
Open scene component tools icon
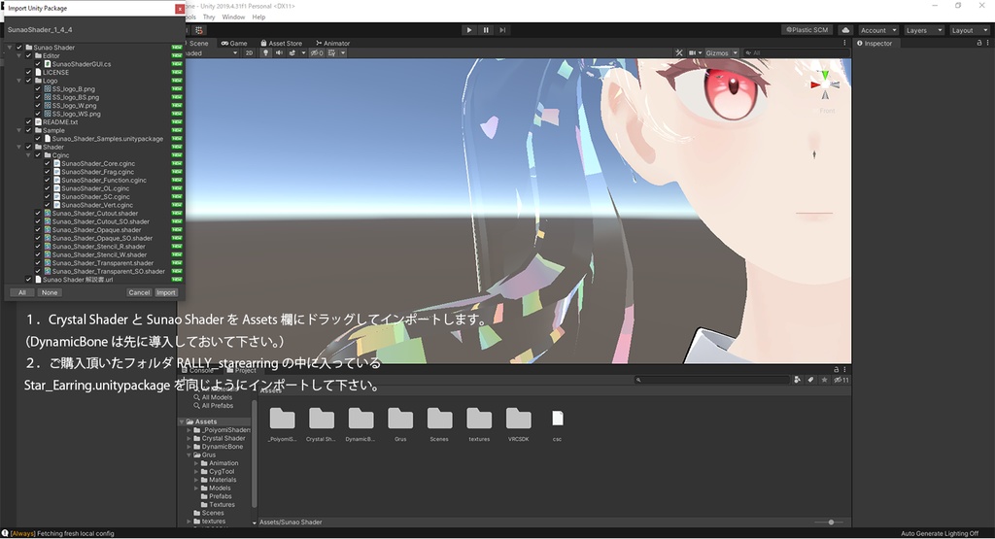pos(679,53)
